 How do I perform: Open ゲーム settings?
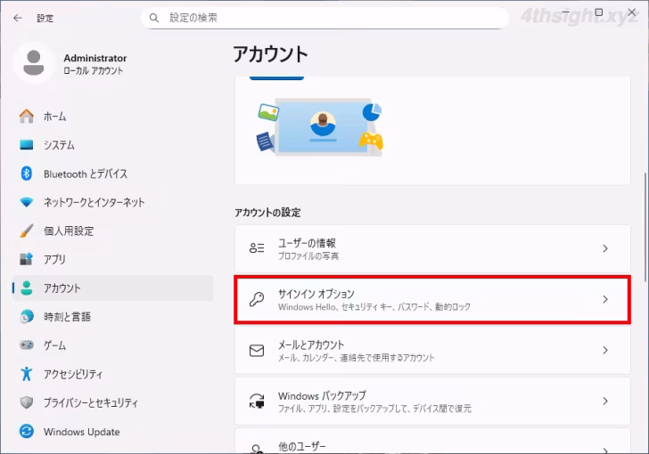(112, 345)
